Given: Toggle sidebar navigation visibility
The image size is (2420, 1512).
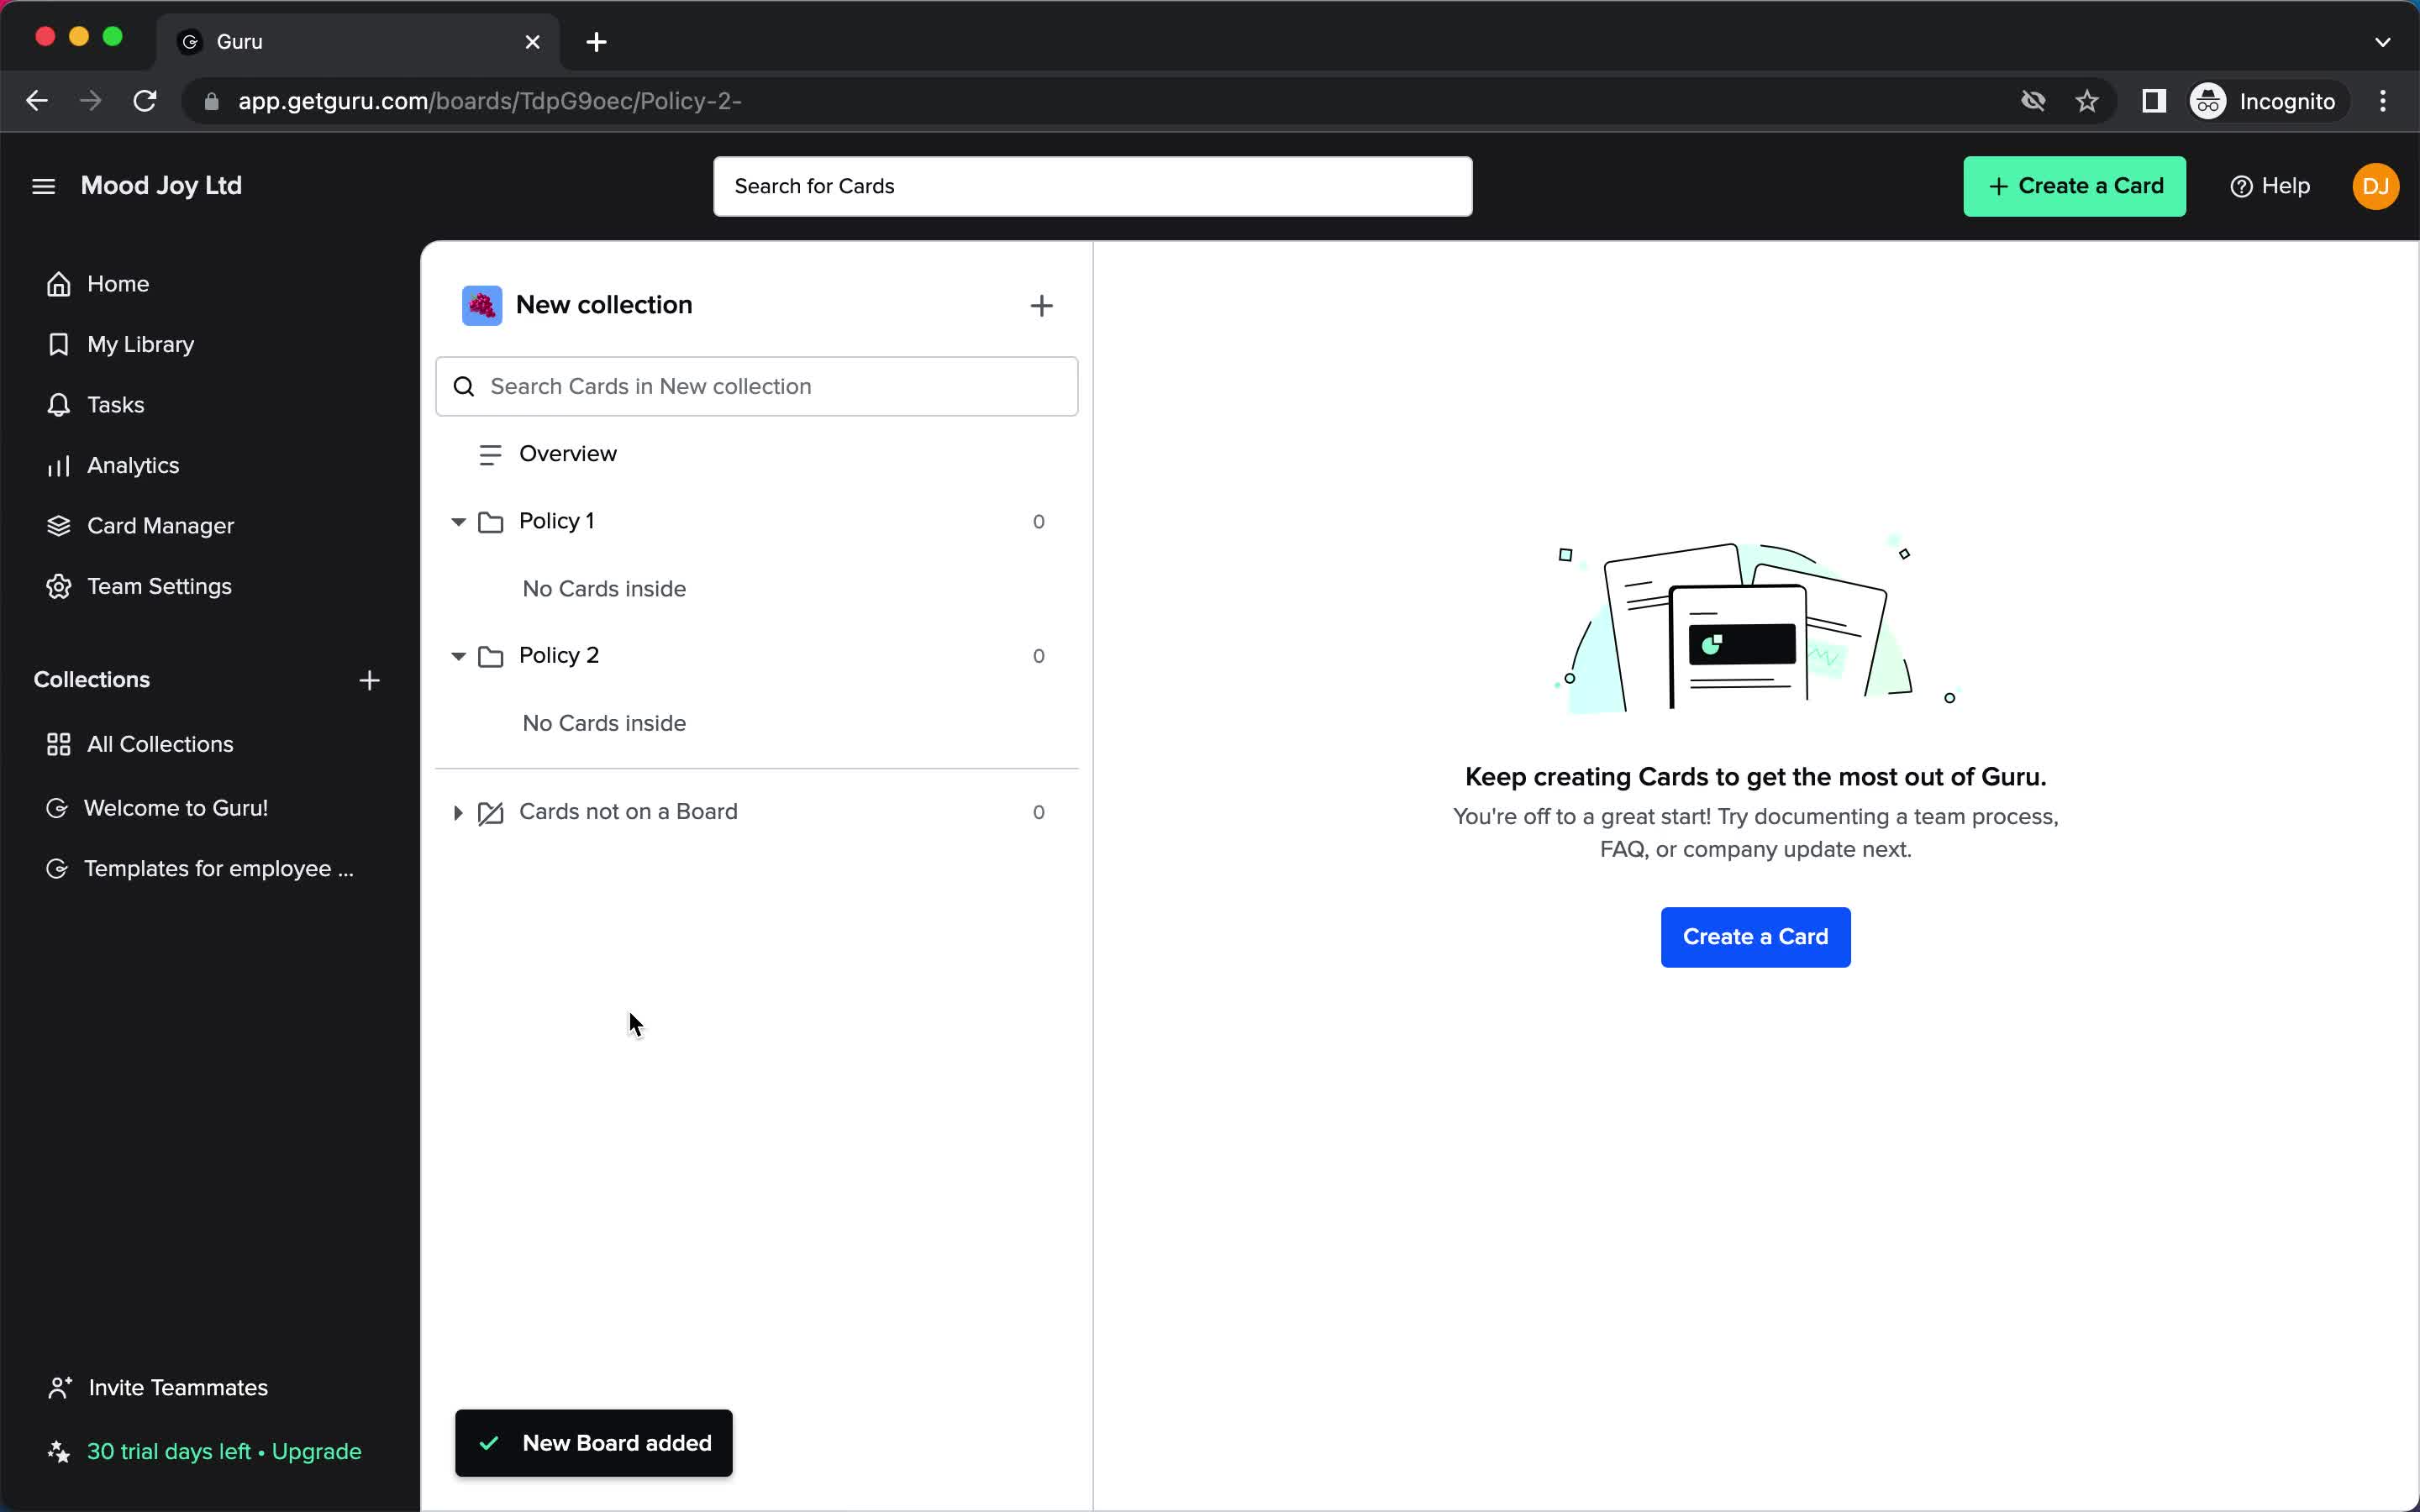Looking at the screenshot, I should pos(44,185).
